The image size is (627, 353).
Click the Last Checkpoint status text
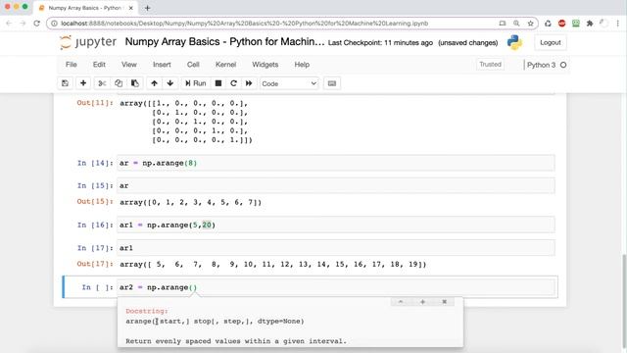(x=380, y=42)
